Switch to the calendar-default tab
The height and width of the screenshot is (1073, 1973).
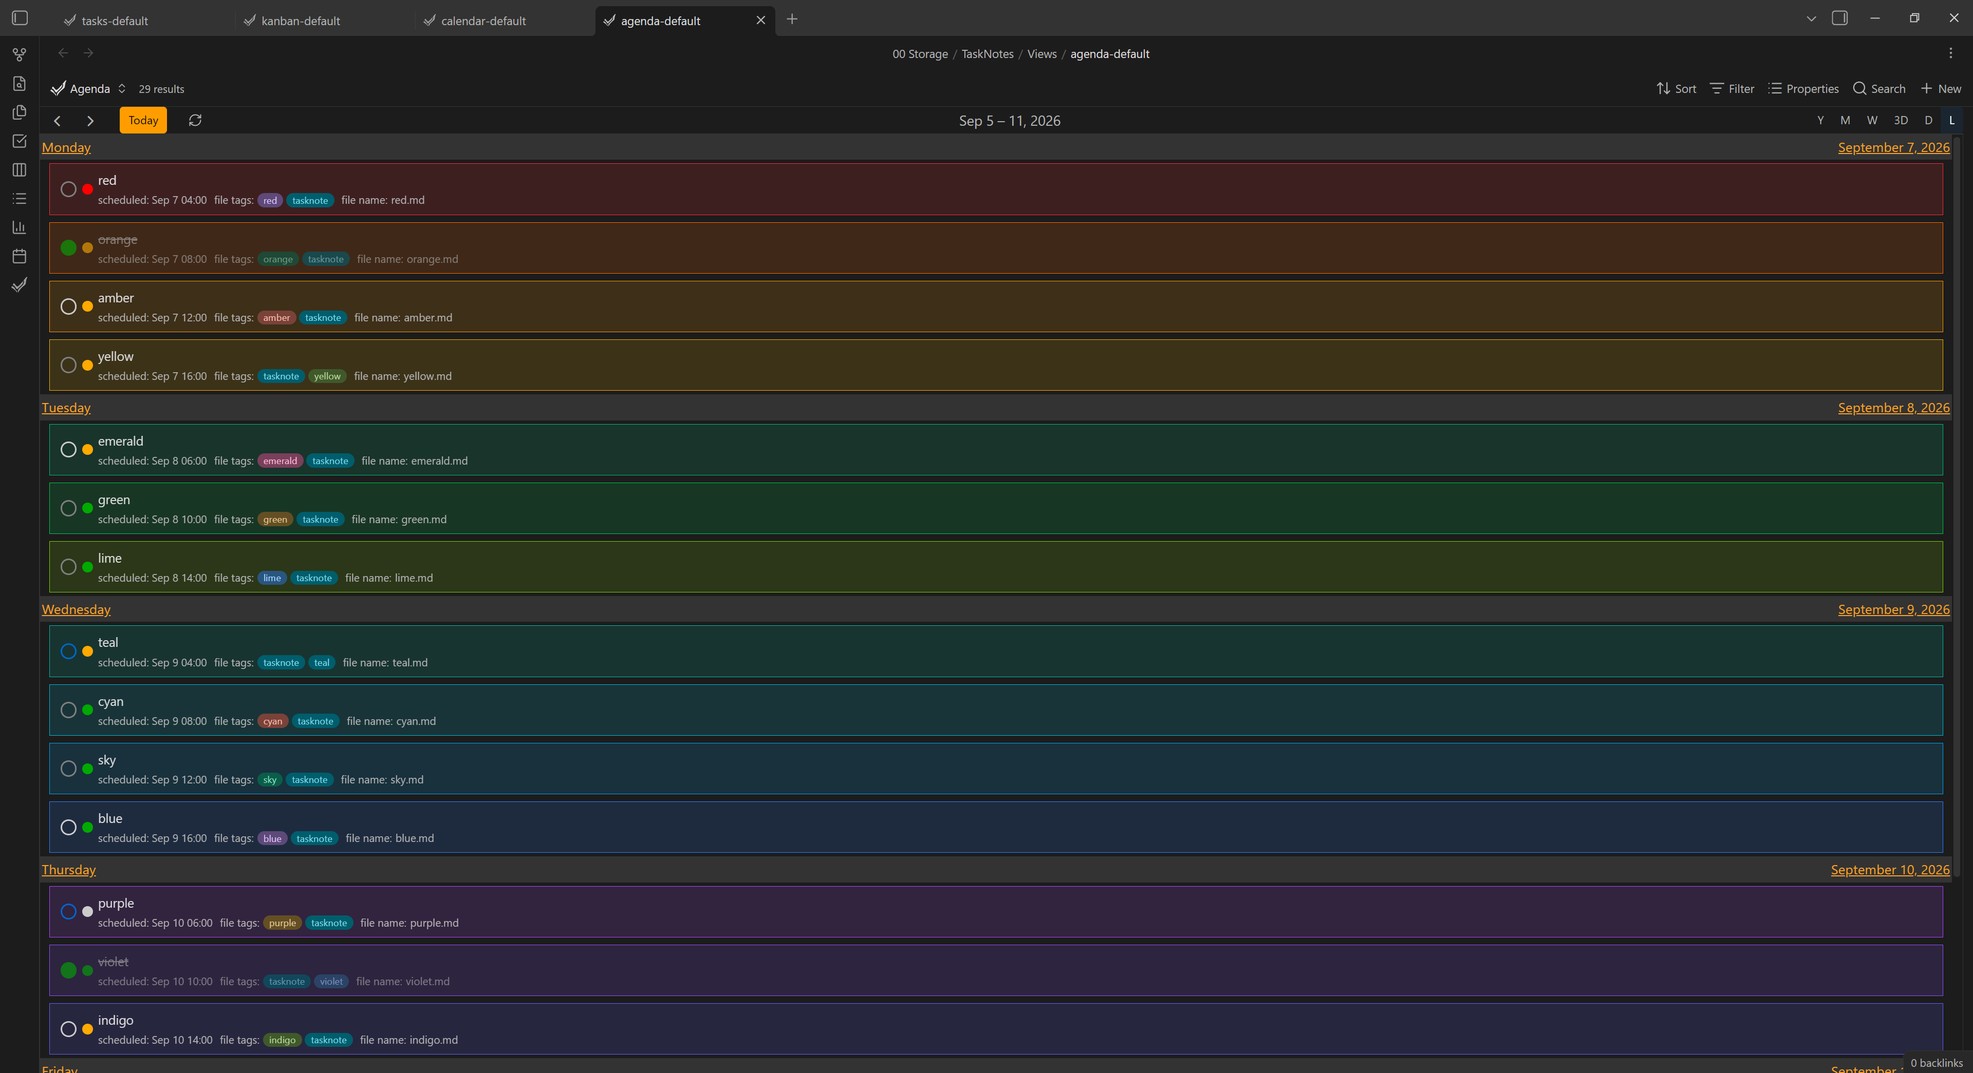(483, 21)
